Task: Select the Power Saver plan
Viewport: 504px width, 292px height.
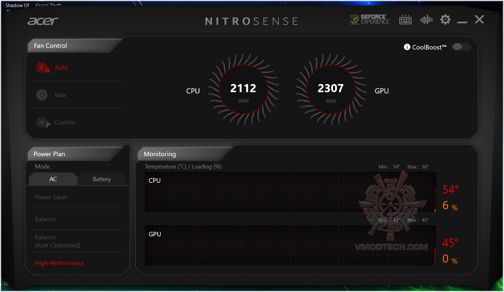Action: [x=51, y=197]
